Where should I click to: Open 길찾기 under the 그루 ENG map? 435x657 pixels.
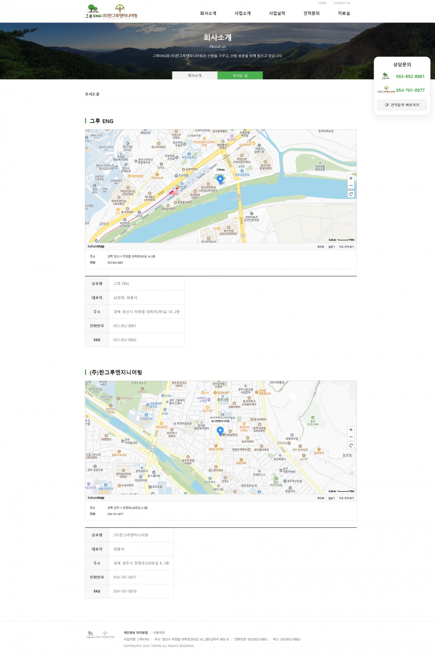[x=331, y=247]
